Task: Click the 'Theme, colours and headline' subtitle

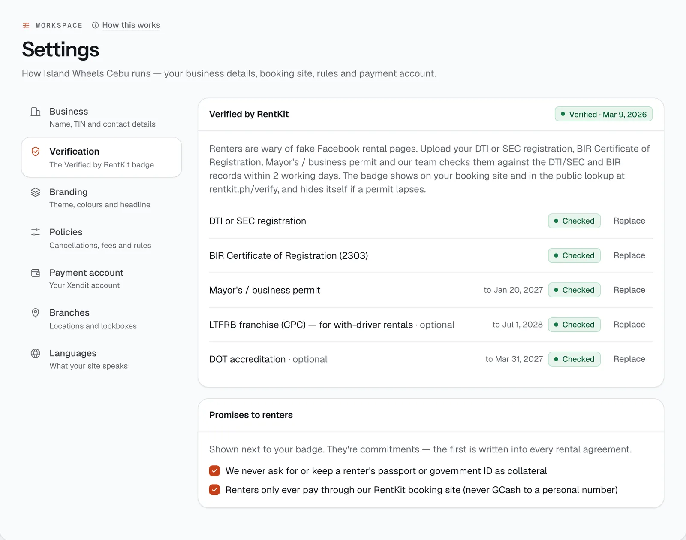Action: click(100, 205)
